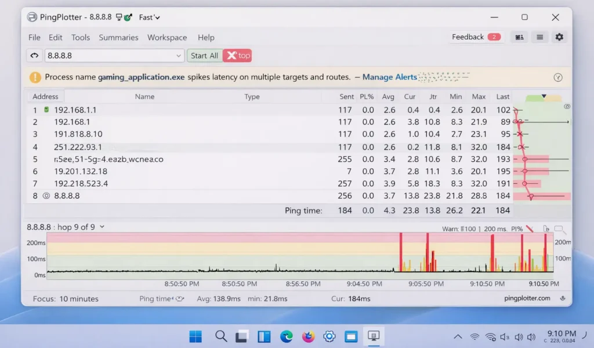
Task: Click the red PL% line icon in graph header
Action: tap(530, 229)
